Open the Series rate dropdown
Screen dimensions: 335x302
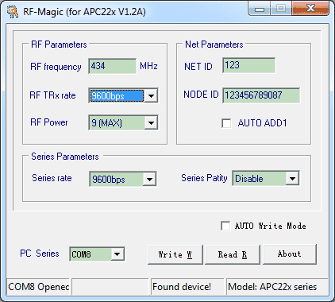click(x=149, y=180)
